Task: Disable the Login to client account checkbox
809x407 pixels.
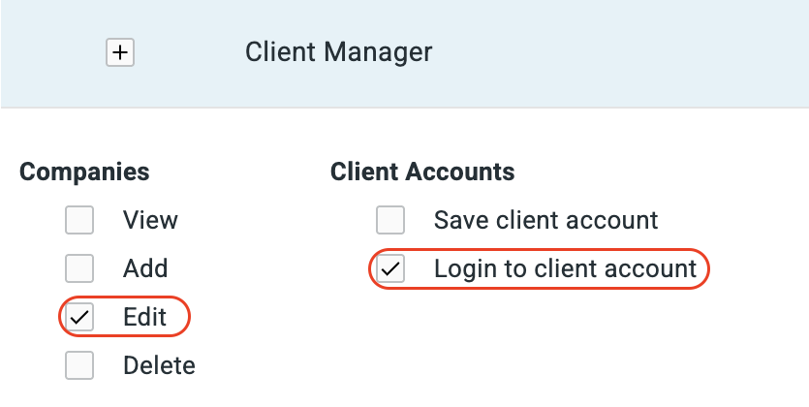Action: pyautogui.click(x=390, y=268)
